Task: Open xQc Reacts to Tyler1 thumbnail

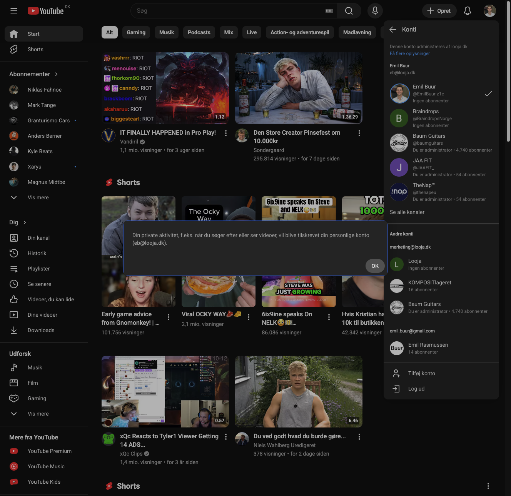Action: (165, 392)
